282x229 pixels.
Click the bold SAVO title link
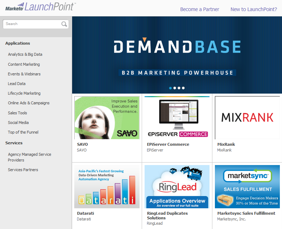click(82, 144)
